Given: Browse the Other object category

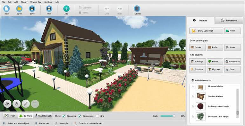Looking at the screenshot, I should pos(233,69).
